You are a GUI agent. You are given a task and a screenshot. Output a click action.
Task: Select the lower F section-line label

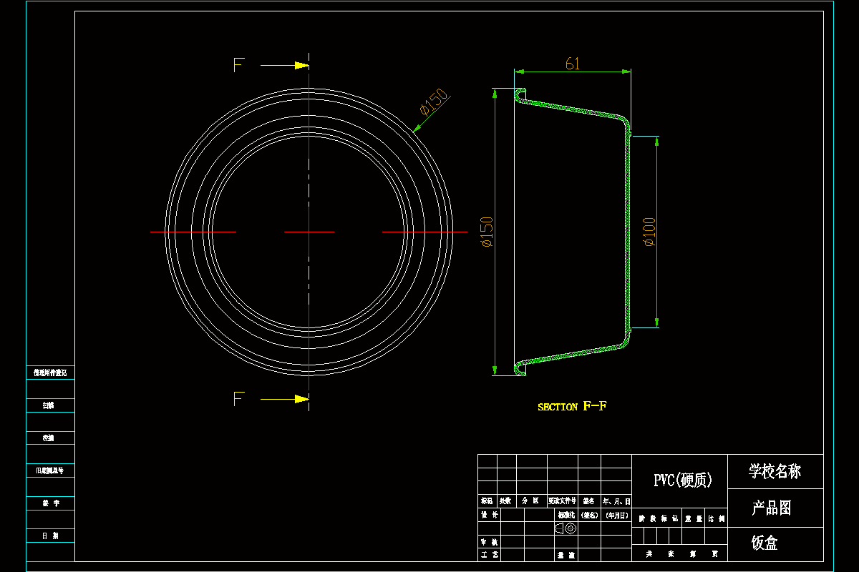point(239,399)
